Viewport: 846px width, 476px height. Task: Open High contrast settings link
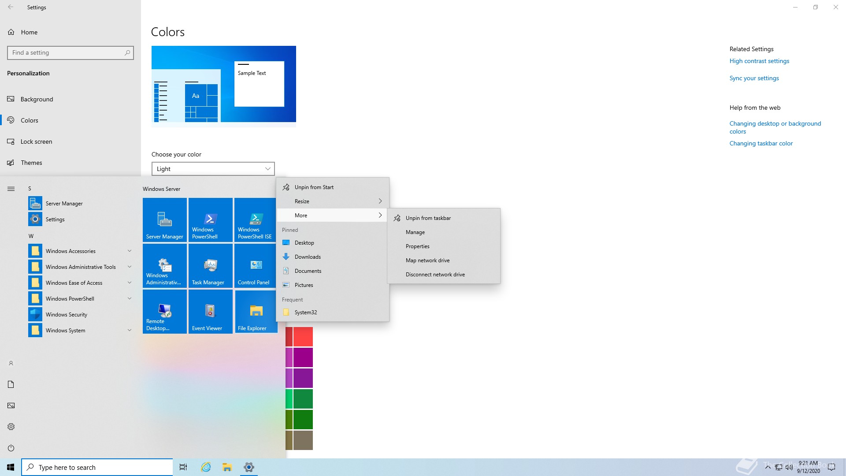pyautogui.click(x=759, y=61)
